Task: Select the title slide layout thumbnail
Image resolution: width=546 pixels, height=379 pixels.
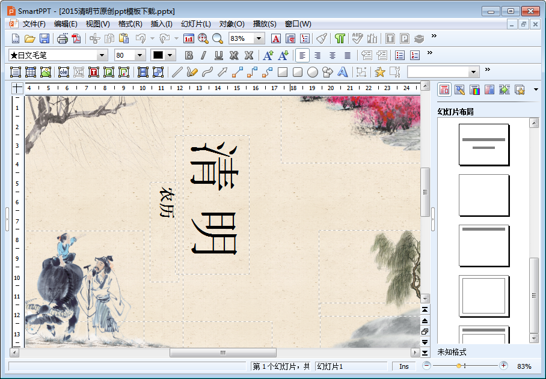Action: pos(484,145)
